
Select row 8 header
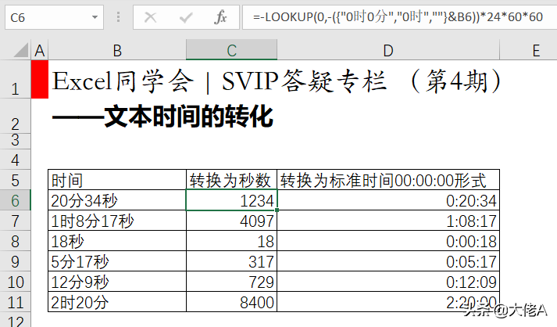pos(16,240)
